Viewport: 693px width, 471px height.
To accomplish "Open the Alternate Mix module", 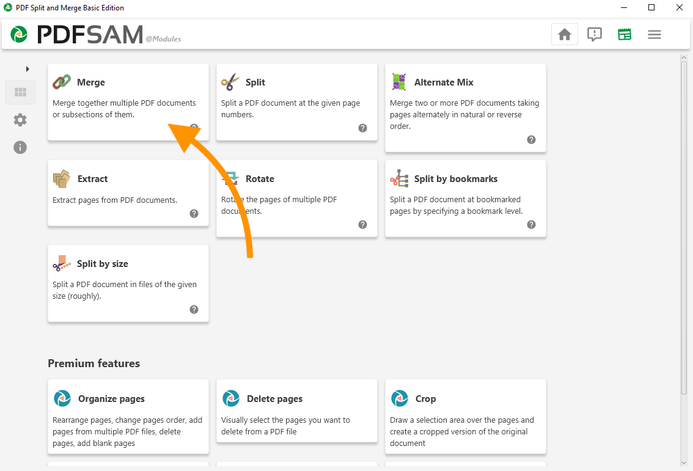I will coord(464,104).
